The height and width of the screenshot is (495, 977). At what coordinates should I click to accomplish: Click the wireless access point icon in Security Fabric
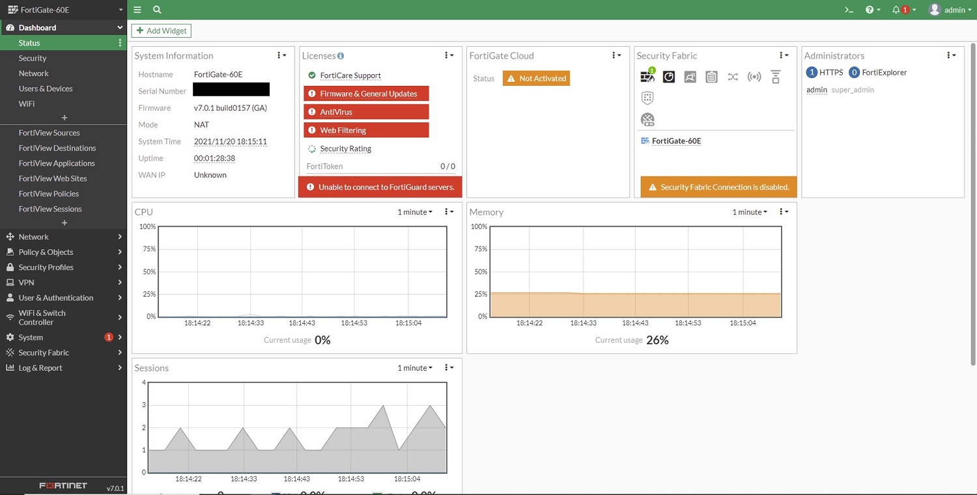pos(754,77)
